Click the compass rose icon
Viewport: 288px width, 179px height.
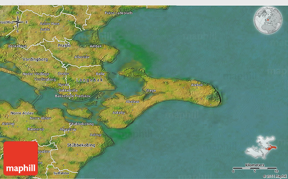coord(18,22)
